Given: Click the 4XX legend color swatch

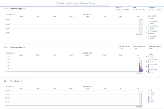Looking at the screenshot, I should pyautogui.click(x=148, y=99).
